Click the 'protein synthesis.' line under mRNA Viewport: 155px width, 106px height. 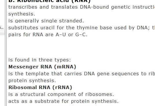(32, 80)
